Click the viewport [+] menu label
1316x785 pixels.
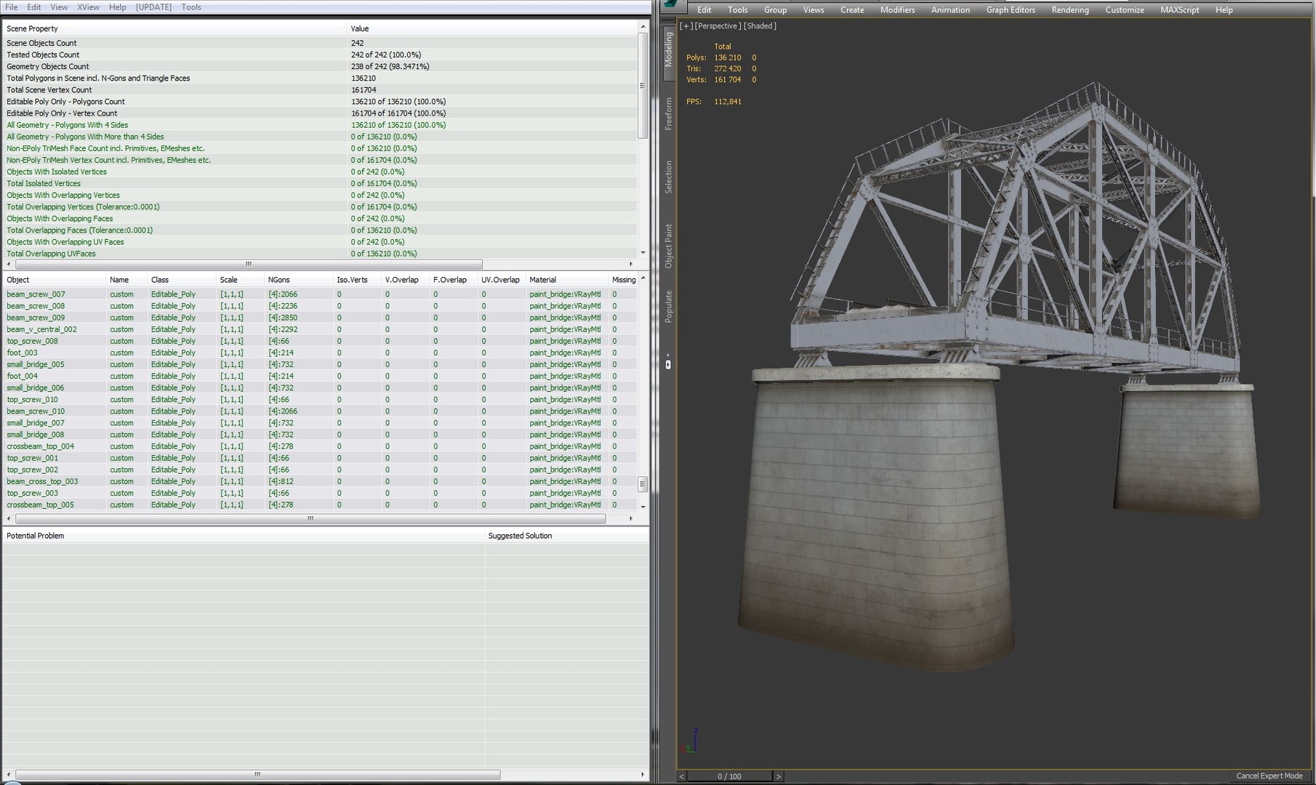[686, 26]
